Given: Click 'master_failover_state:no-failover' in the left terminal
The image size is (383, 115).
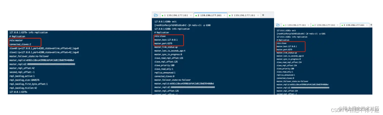Looking at the screenshot, I should [x=29, y=56].
